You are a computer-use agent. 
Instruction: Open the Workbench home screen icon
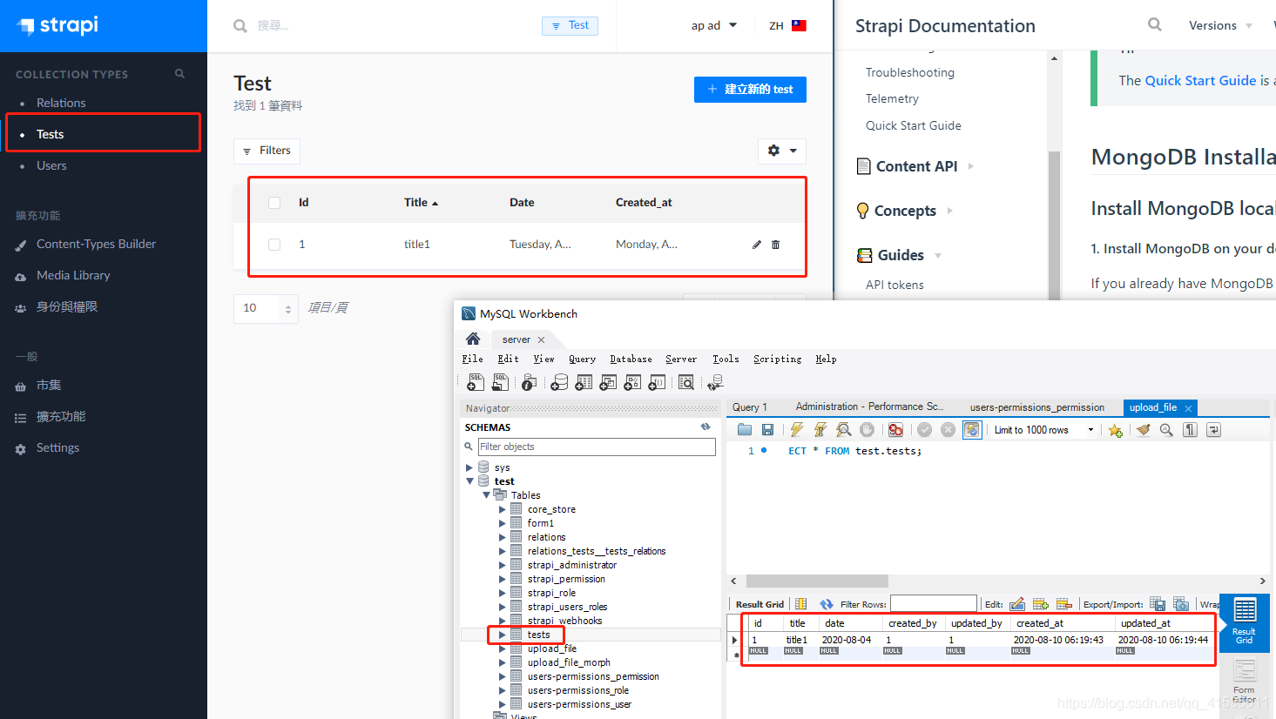473,339
